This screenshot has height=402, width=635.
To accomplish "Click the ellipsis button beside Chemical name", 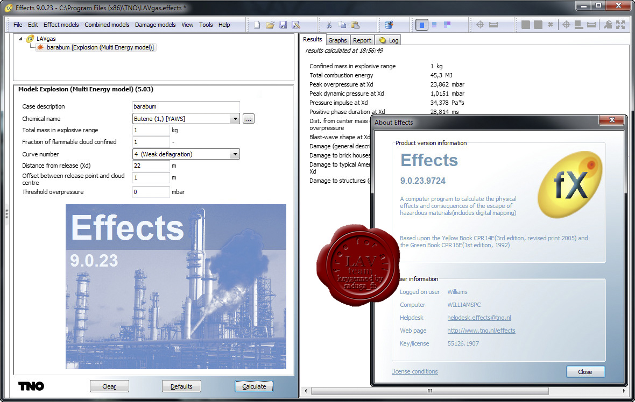I will click(x=249, y=119).
